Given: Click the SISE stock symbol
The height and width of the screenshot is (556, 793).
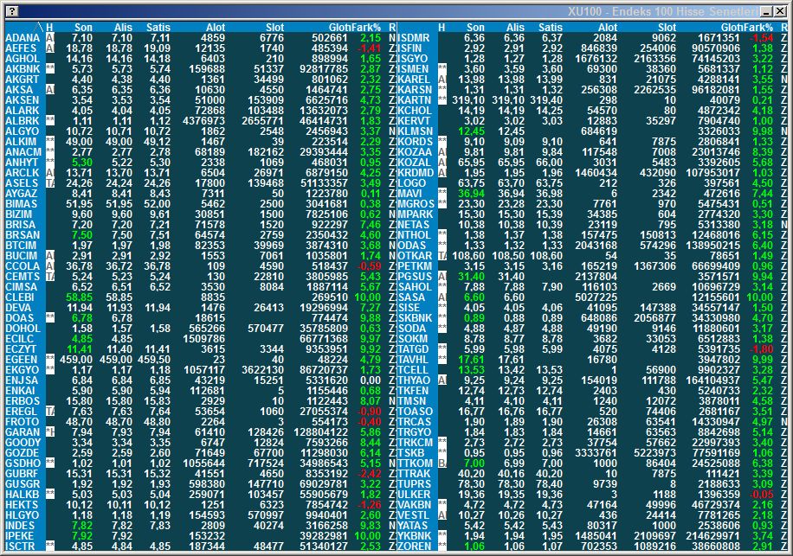Looking at the screenshot, I should coord(409,308).
